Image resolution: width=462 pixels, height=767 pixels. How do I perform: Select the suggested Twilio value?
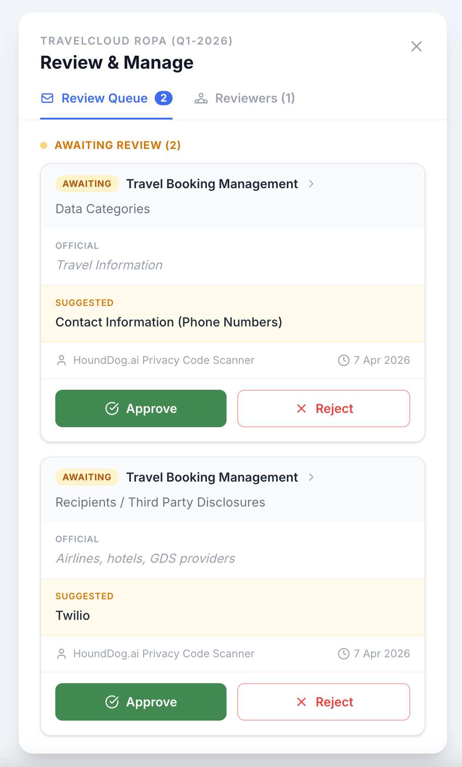(x=73, y=615)
